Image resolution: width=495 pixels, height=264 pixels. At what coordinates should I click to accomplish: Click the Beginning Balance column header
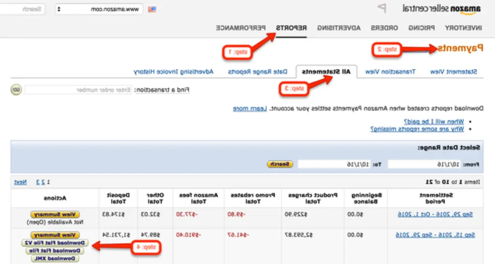(366, 198)
